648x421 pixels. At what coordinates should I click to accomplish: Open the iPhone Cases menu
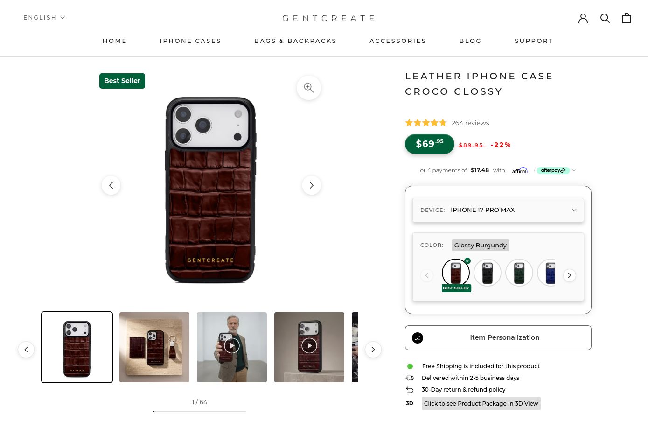pos(190,41)
